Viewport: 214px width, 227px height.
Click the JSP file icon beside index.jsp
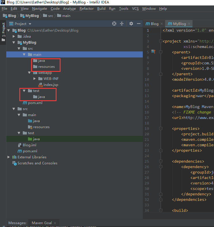pos(40,85)
